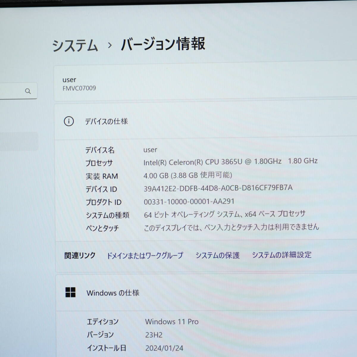The width and height of the screenshot is (357, 357).
Task: Click the breadcrumb chevron after システム
Action: [110, 45]
